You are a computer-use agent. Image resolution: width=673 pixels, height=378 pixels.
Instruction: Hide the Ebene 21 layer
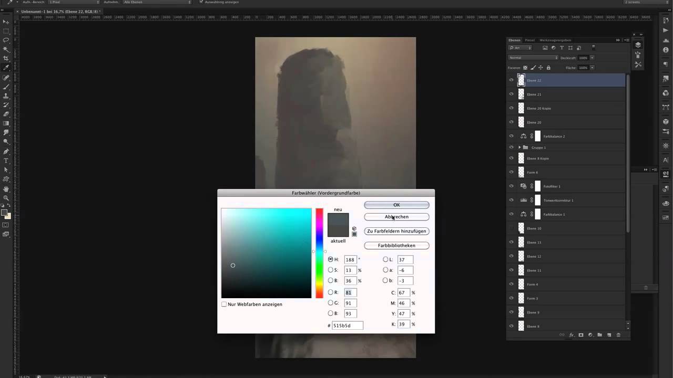coord(511,94)
